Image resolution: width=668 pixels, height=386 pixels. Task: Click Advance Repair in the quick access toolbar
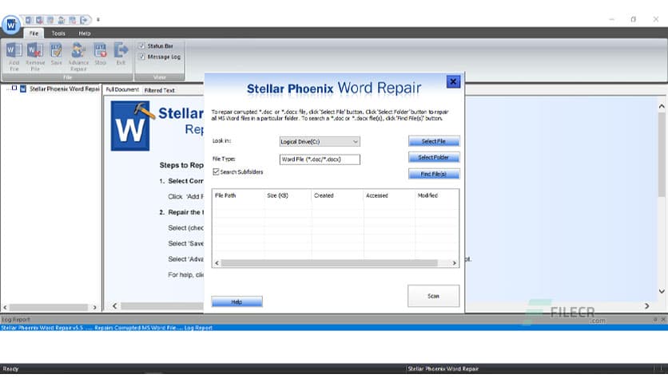point(62,20)
